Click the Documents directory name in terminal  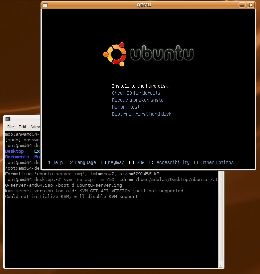(17, 157)
